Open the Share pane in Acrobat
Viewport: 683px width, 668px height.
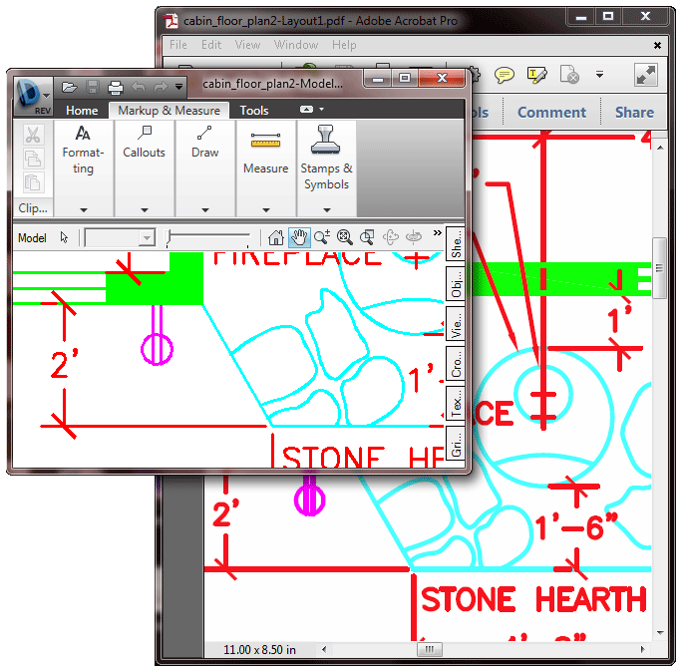(634, 113)
